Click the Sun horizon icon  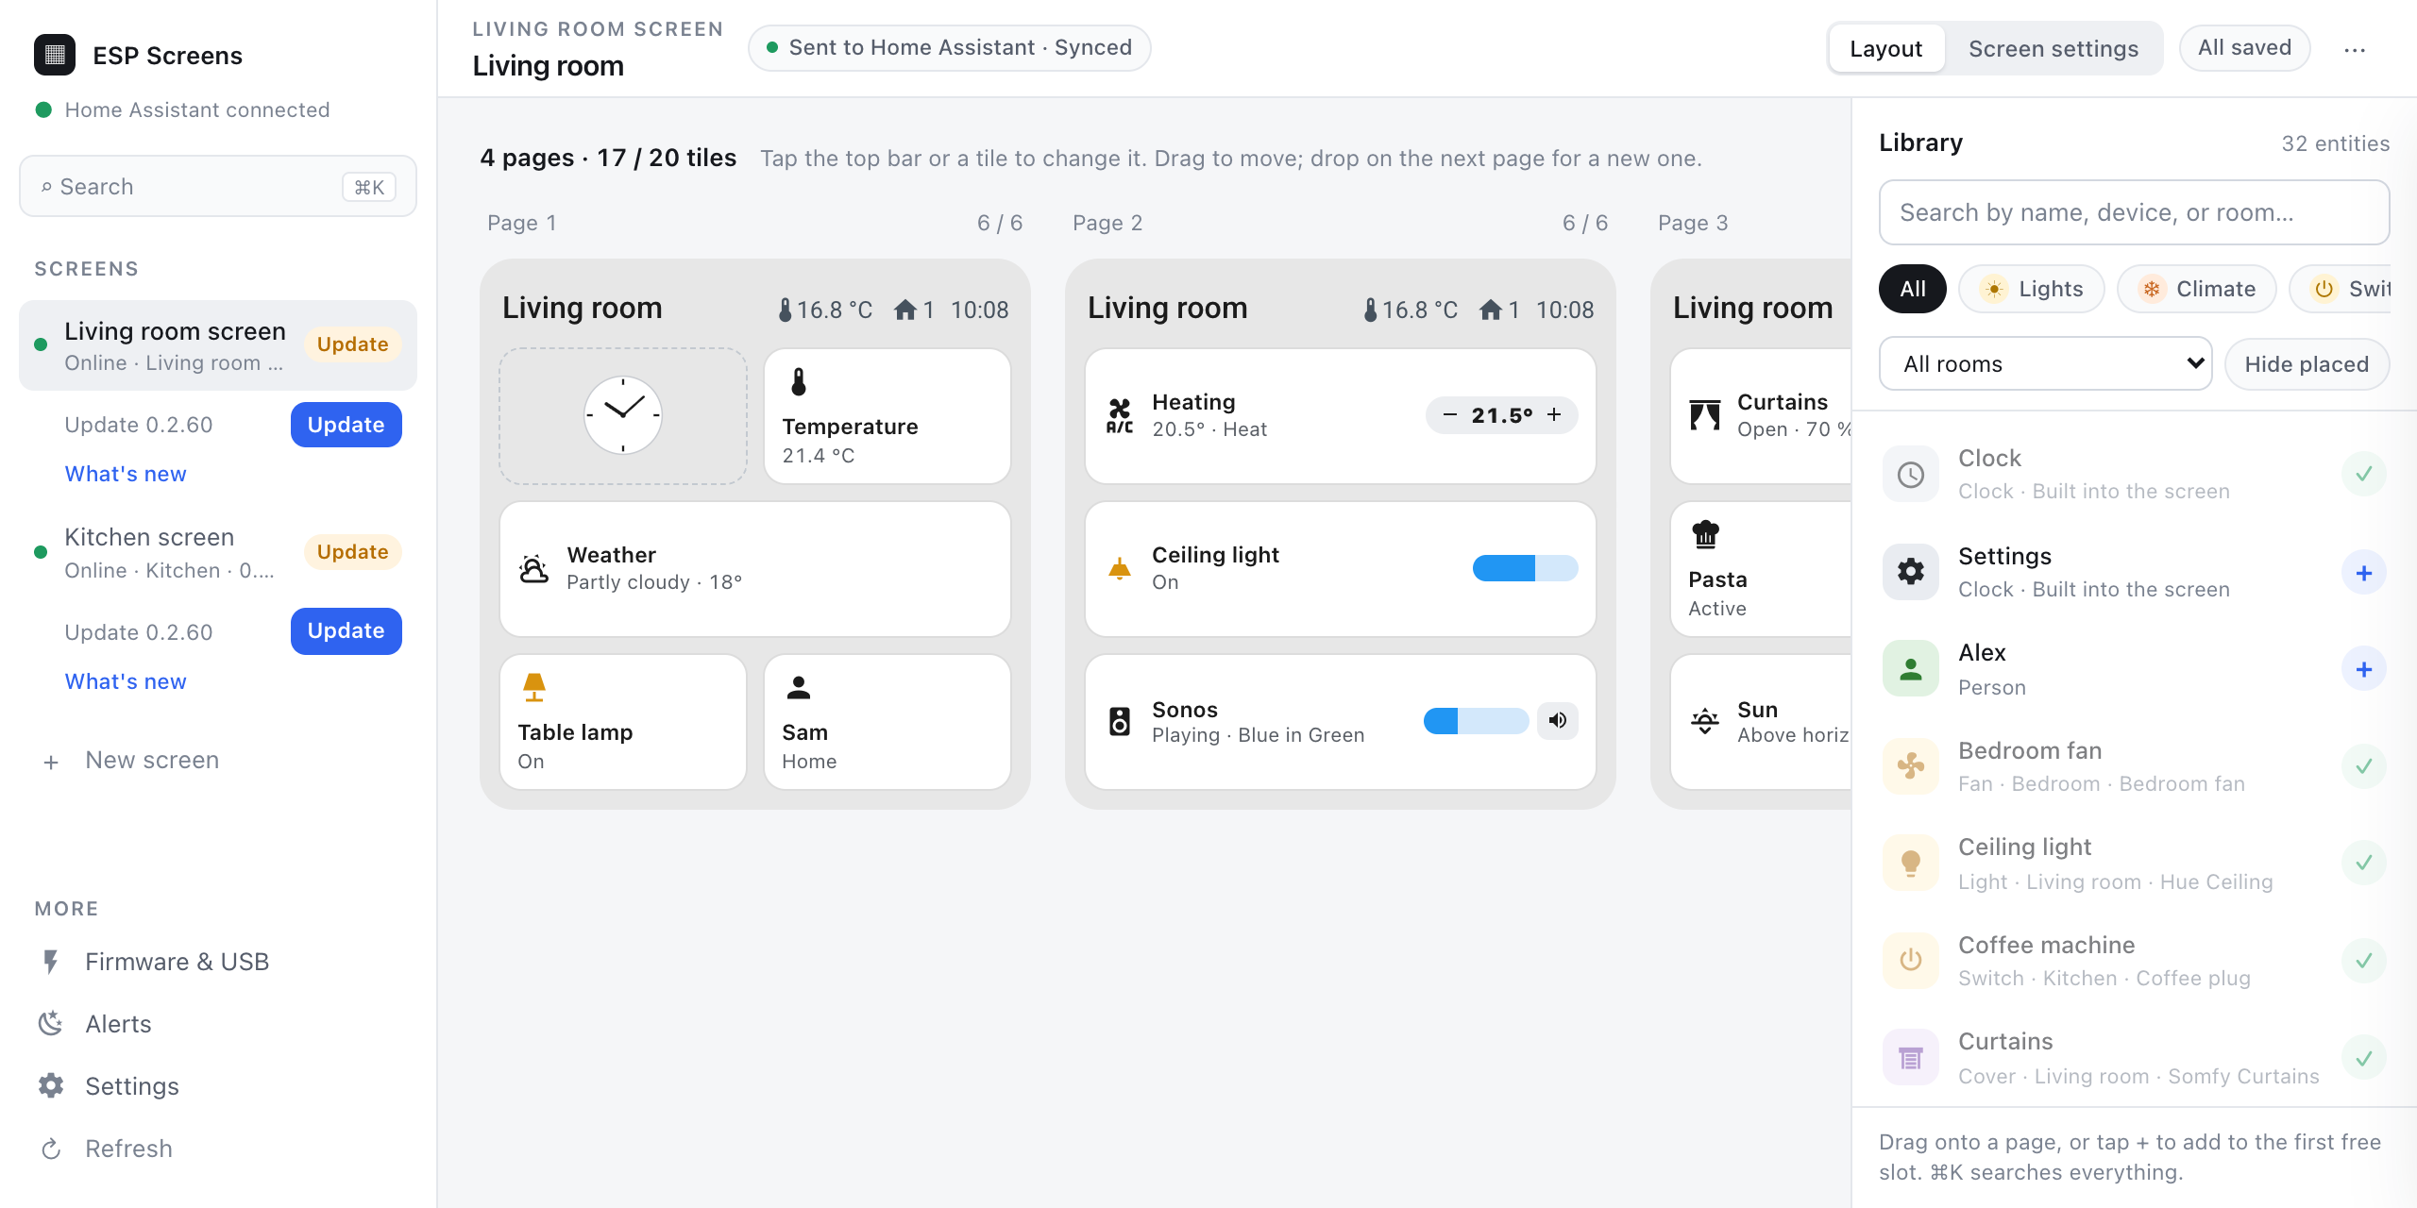pyautogui.click(x=1705, y=721)
